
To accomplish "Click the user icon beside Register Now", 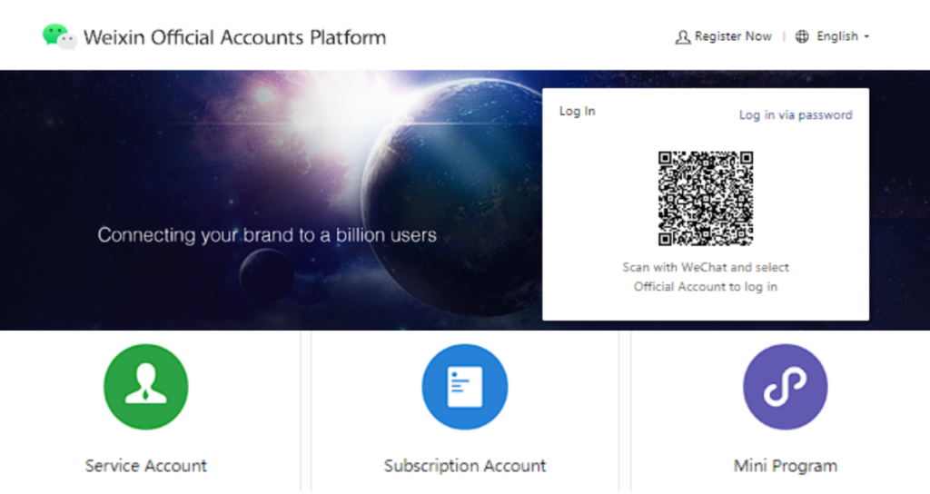I will click(683, 36).
